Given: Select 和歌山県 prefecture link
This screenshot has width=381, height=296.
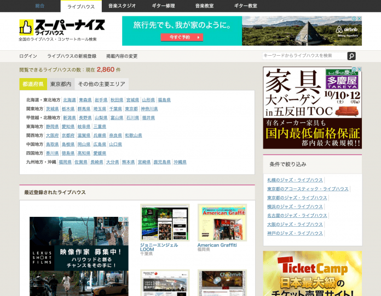Looking at the screenshot, I should pos(134,135).
